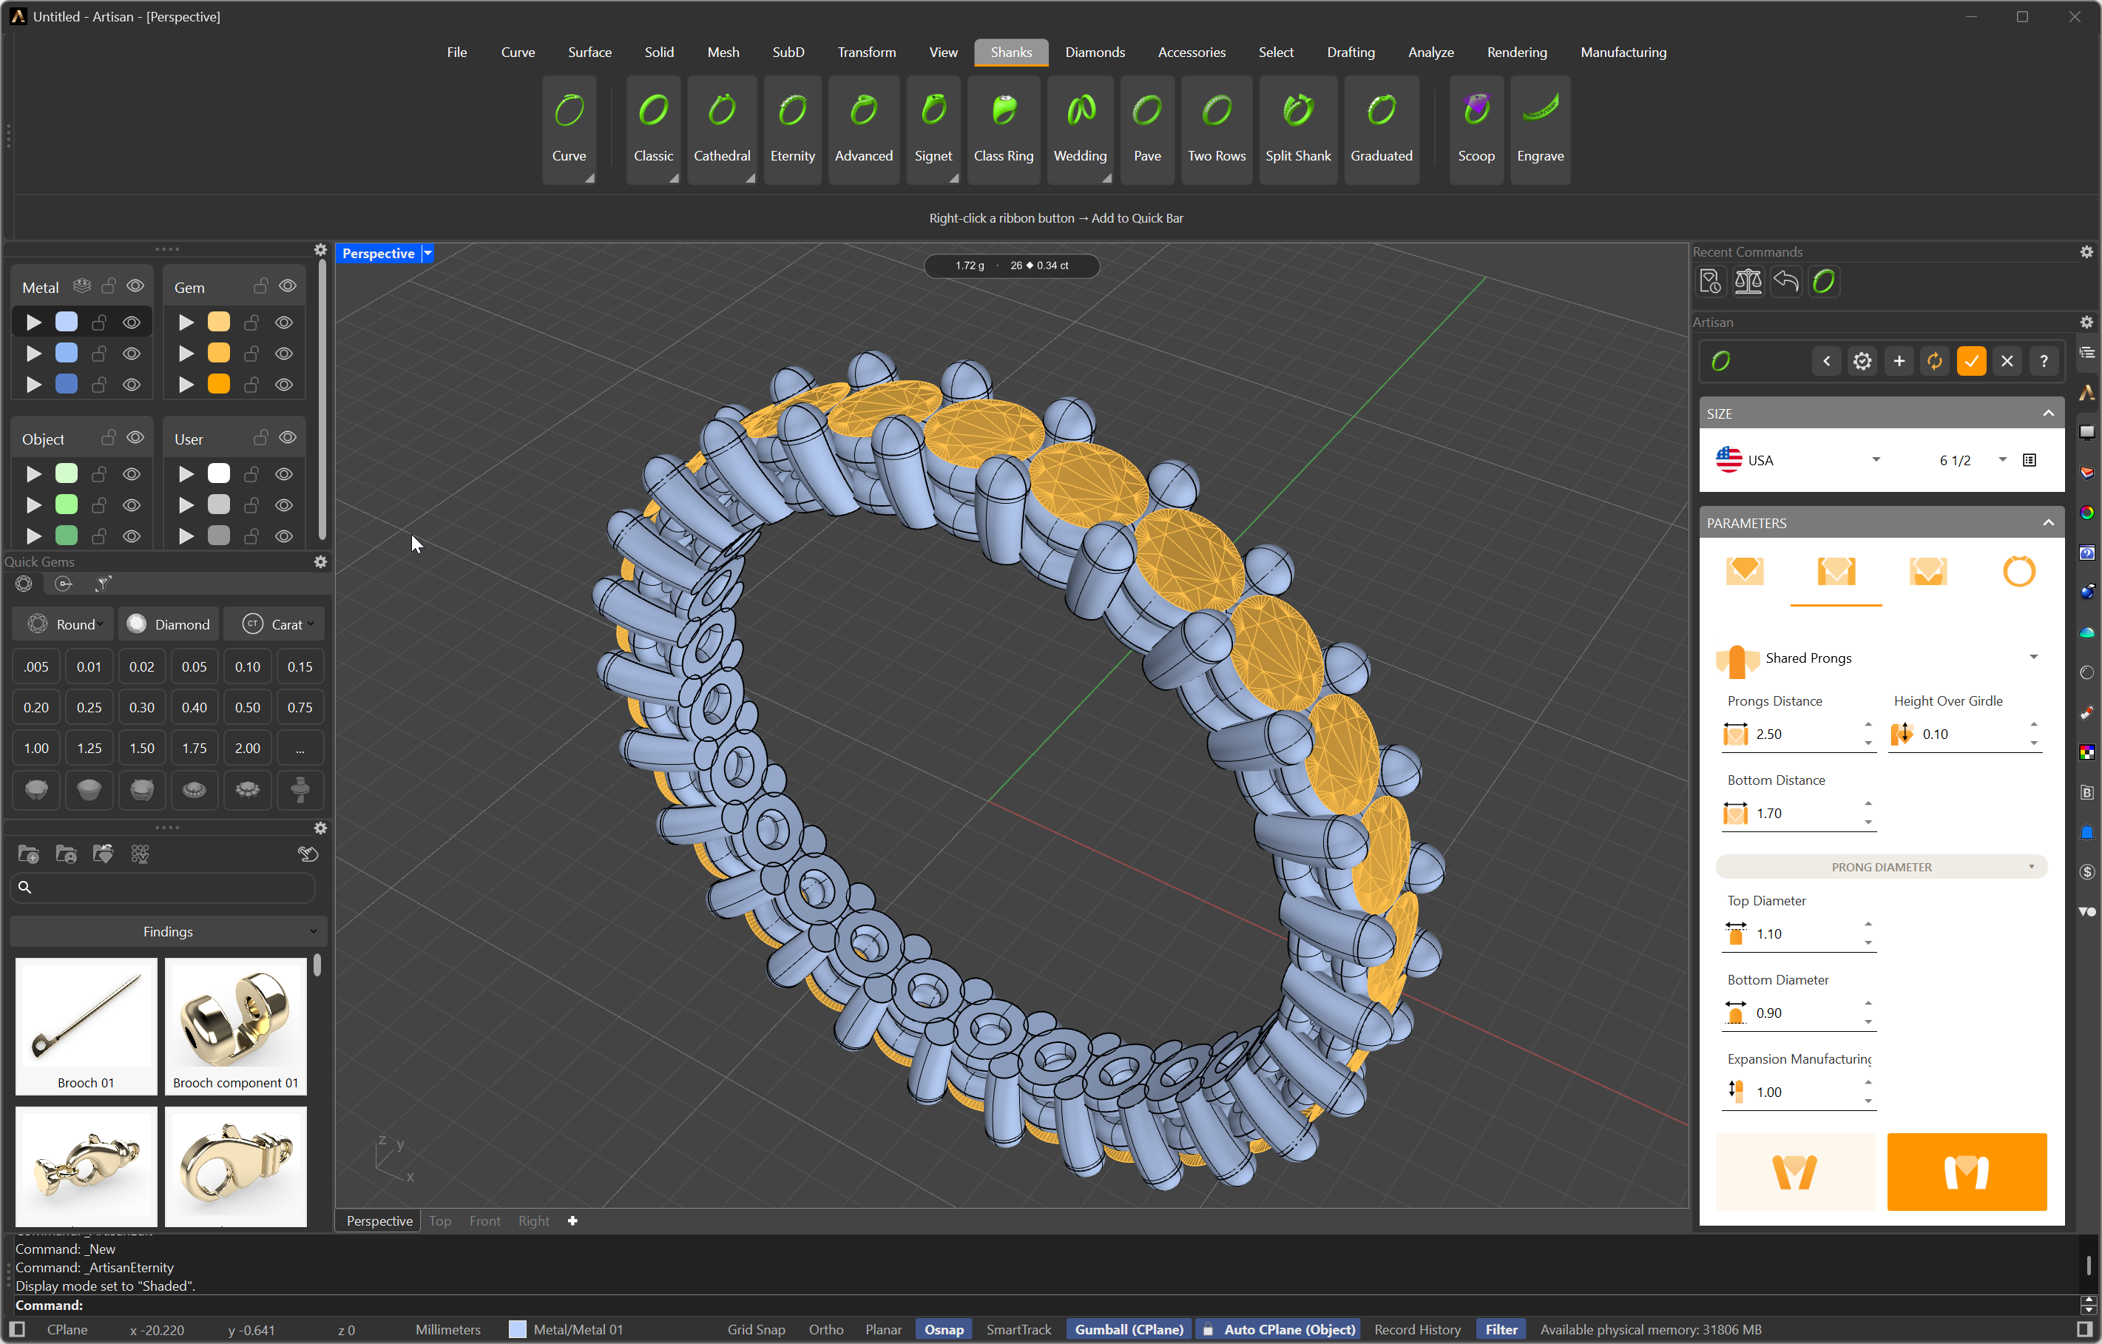Select the Graduated shank tool

pyautogui.click(x=1381, y=129)
